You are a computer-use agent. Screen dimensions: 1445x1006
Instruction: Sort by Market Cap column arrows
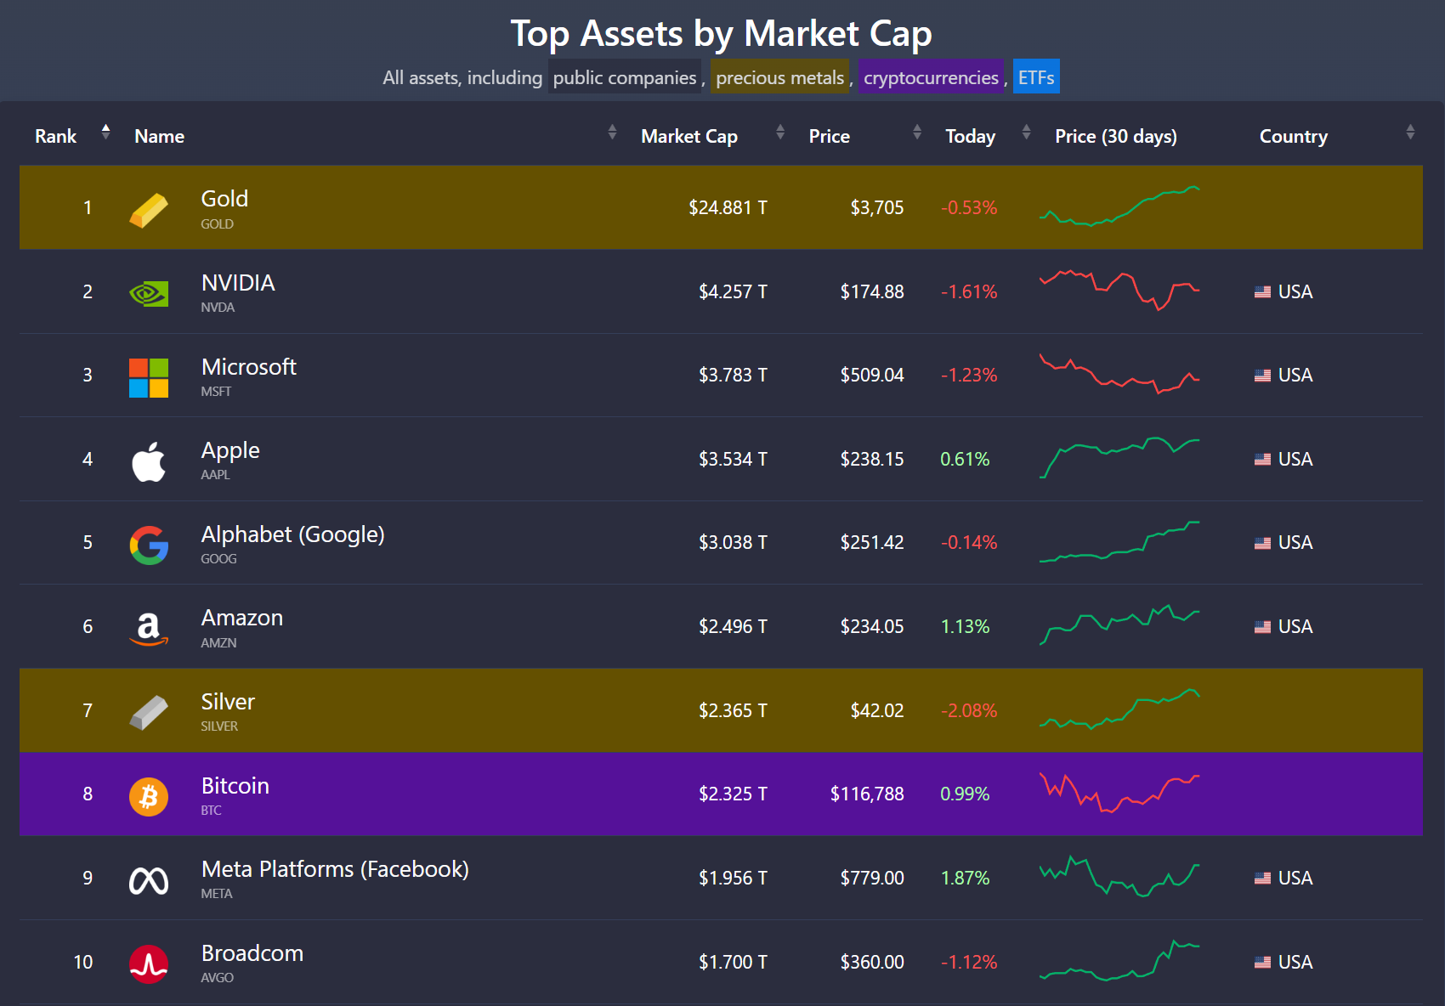click(780, 132)
